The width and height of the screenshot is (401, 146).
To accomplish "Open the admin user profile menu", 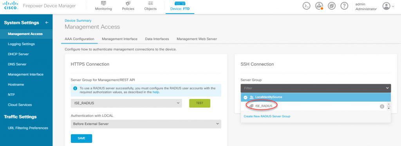I will pyautogui.click(x=388, y=6).
